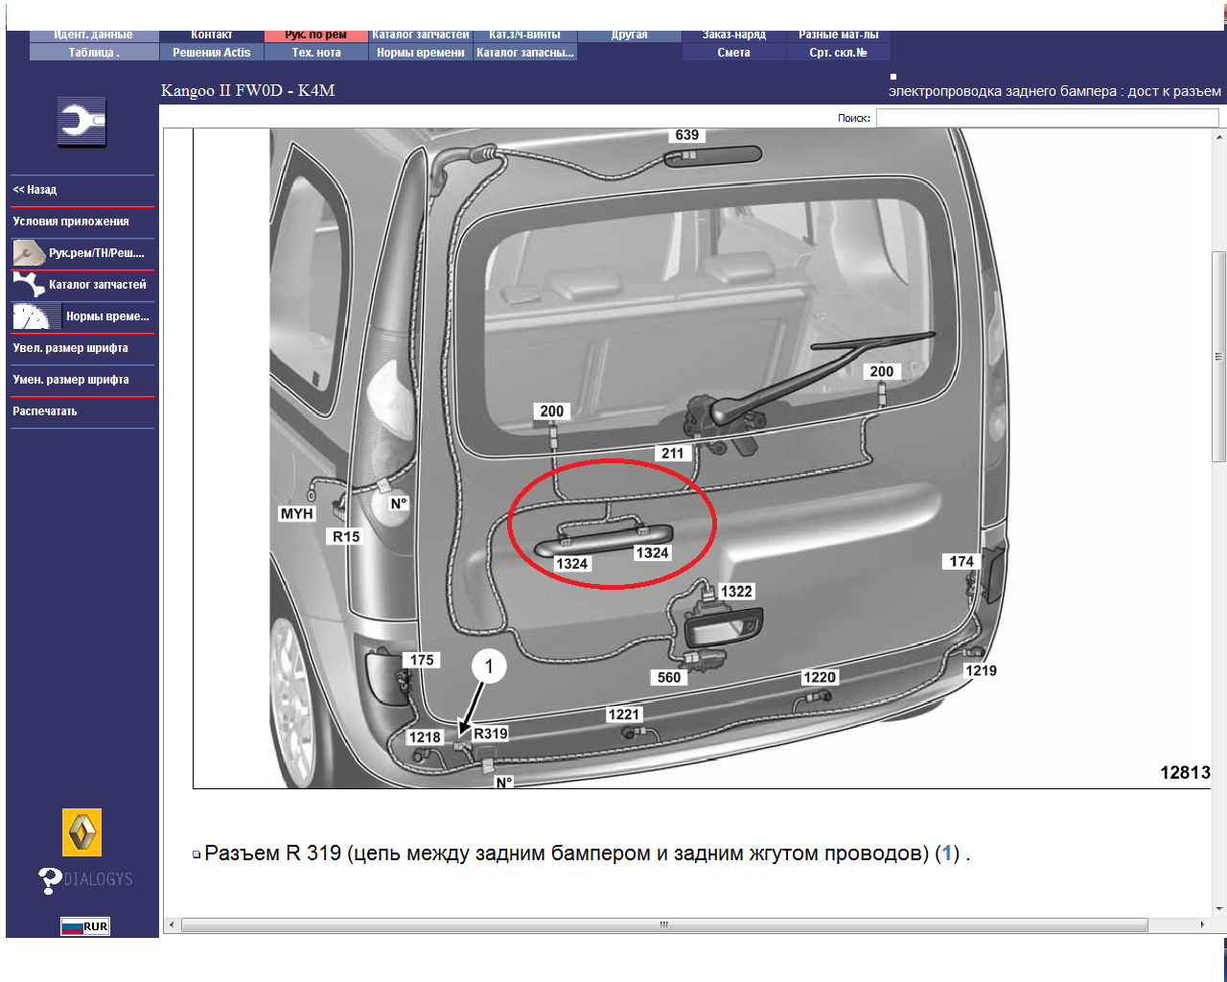The height and width of the screenshot is (982, 1227).
Task: Open Каталог запчастей in the sidebar
Action: (x=98, y=285)
